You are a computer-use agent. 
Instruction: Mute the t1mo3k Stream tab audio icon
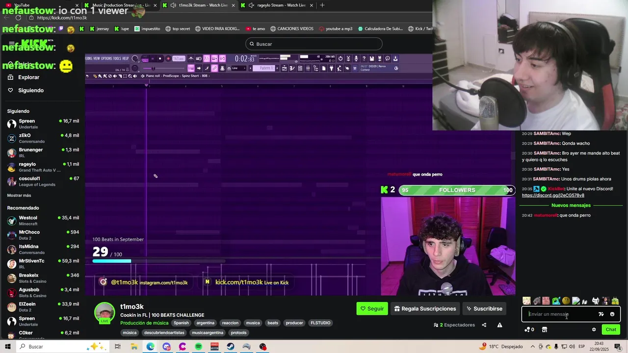pyautogui.click(x=173, y=5)
